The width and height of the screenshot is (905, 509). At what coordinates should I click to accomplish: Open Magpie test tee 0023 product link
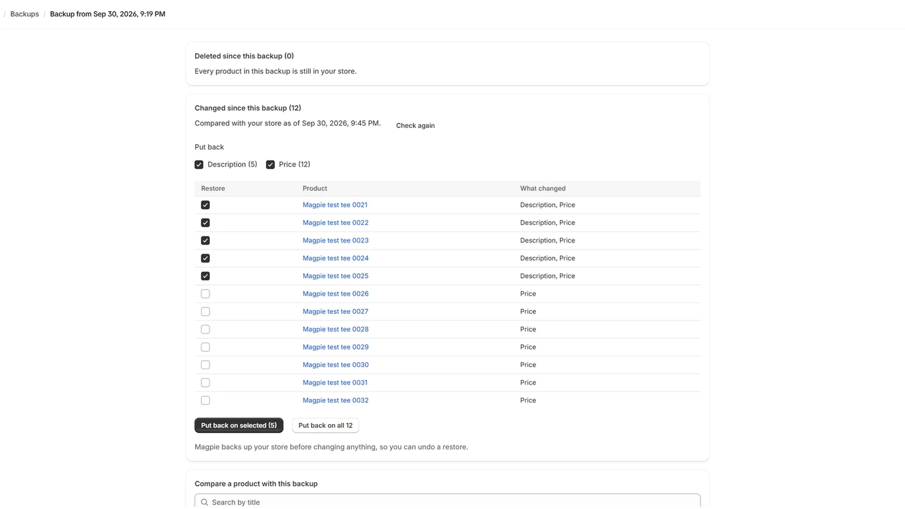(x=335, y=240)
